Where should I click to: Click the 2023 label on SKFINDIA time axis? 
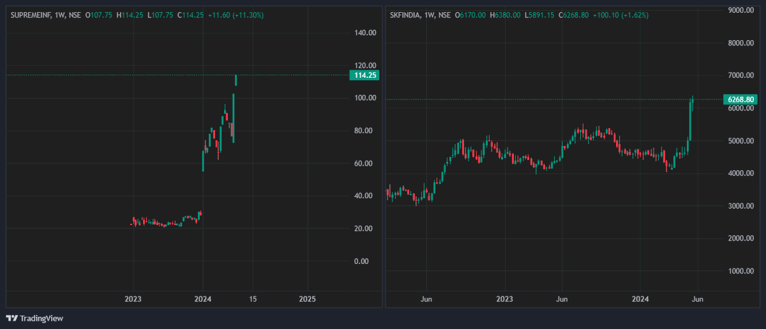(x=504, y=299)
